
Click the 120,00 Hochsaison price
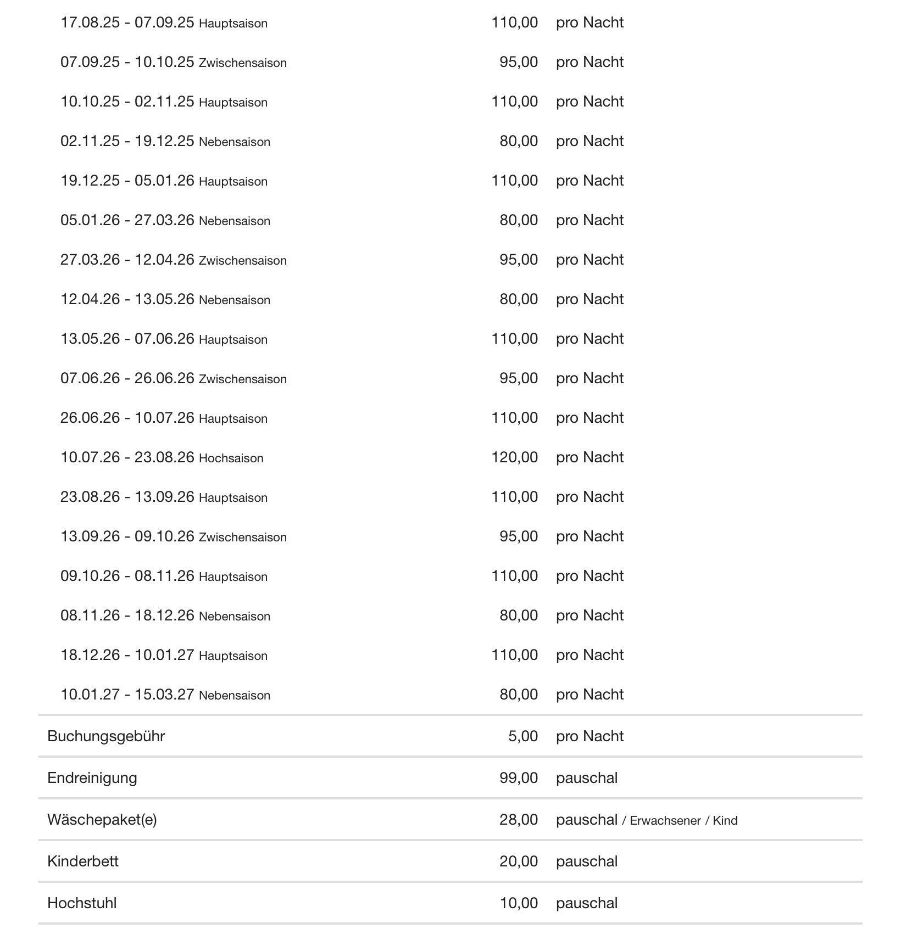pos(514,457)
